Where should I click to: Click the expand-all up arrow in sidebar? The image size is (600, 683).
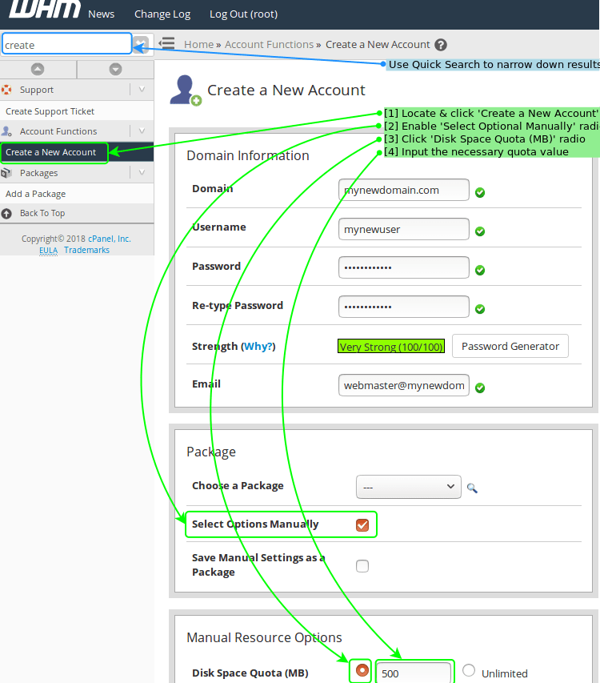[x=38, y=70]
